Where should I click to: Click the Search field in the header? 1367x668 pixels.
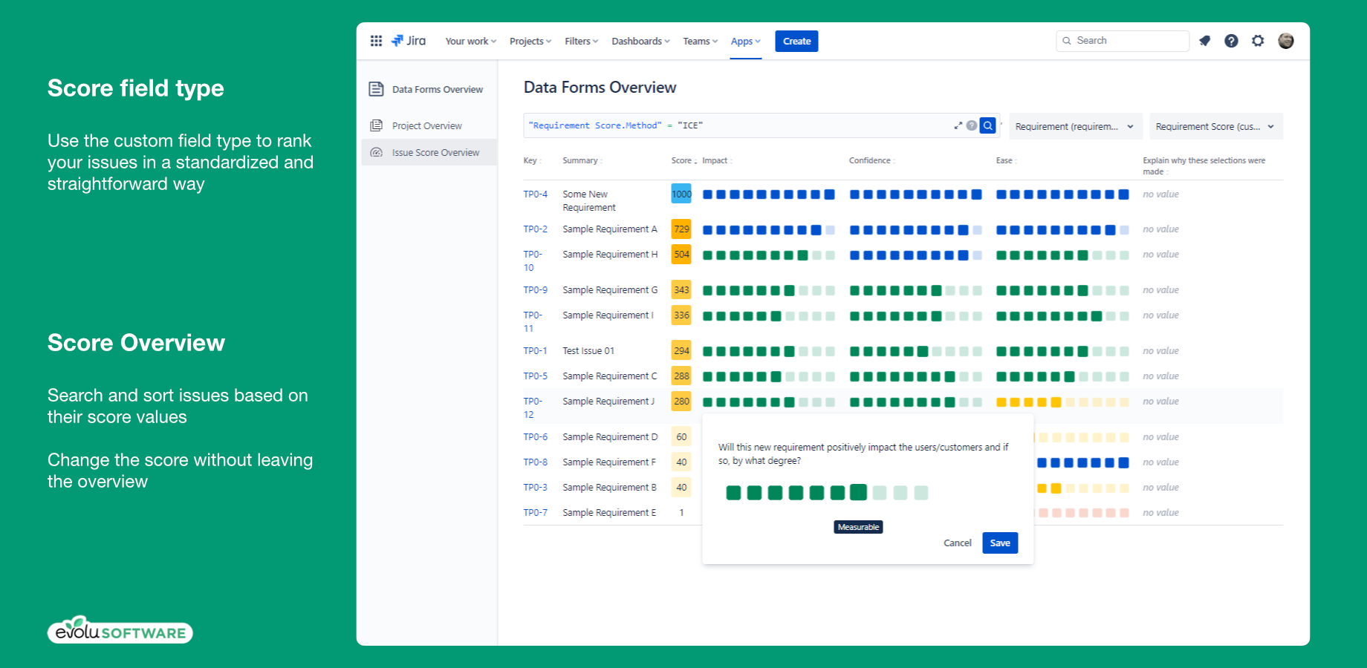1123,41
